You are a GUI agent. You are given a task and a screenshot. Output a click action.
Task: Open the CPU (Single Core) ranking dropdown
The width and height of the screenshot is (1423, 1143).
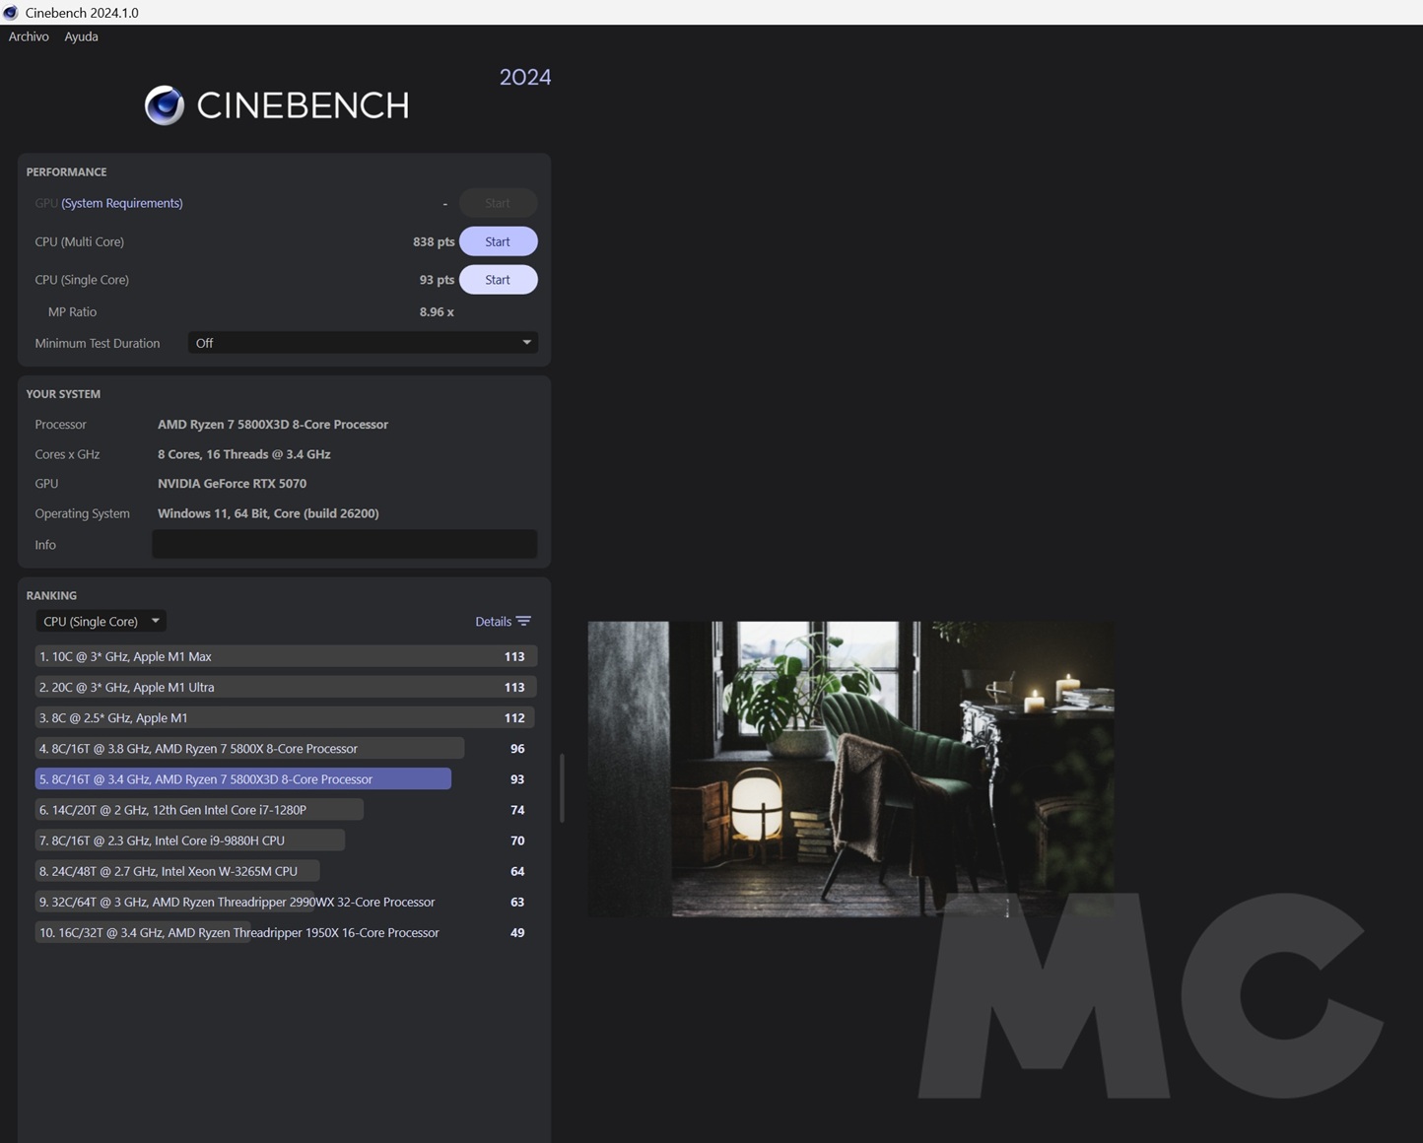point(101,622)
